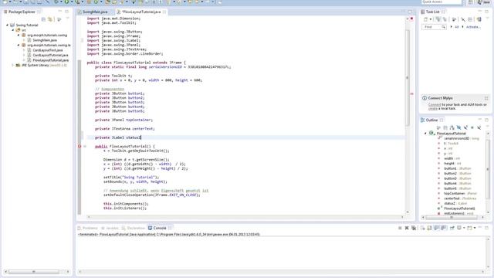This screenshot has width=494, height=278.
Task: Click the Pin Console icon
Action: pyautogui.click(x=452, y=228)
